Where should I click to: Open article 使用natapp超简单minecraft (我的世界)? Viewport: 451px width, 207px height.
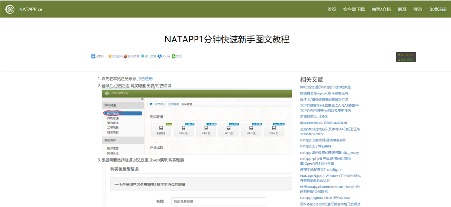tap(330, 189)
